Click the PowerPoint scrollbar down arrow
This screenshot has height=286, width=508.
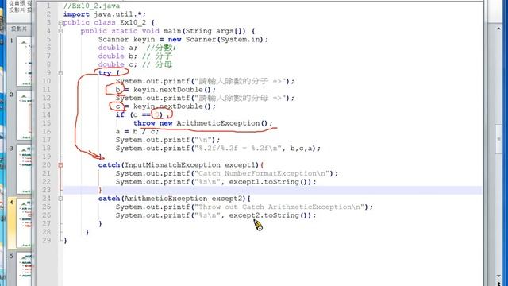(499, 276)
